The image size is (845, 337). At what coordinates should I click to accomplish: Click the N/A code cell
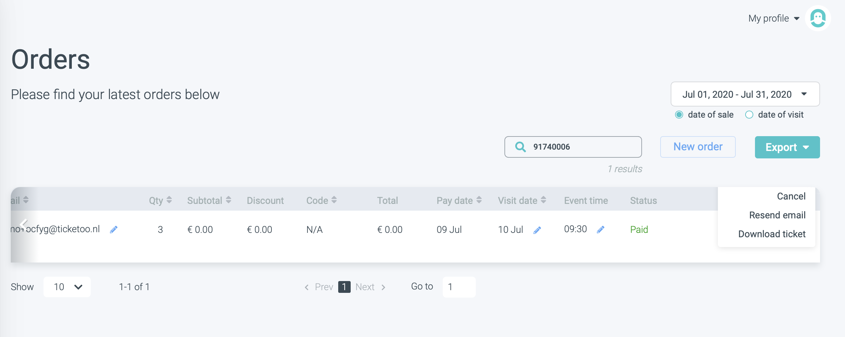click(314, 229)
